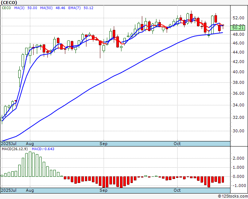Click 2025Jul on the MACD panel axis
248x199 pixels.
[x=9, y=190]
